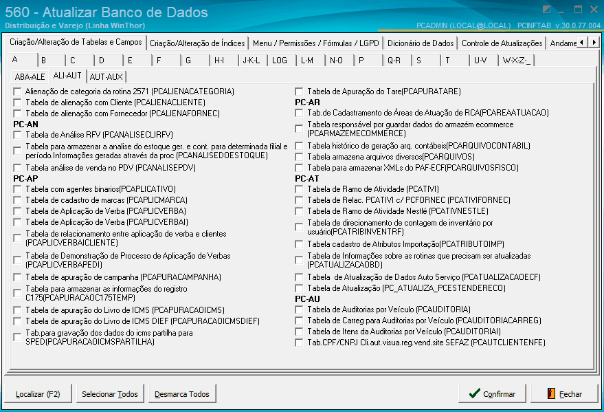Check the PCARQUIVOSFISCO checkbox
604x412 pixels.
(299, 168)
